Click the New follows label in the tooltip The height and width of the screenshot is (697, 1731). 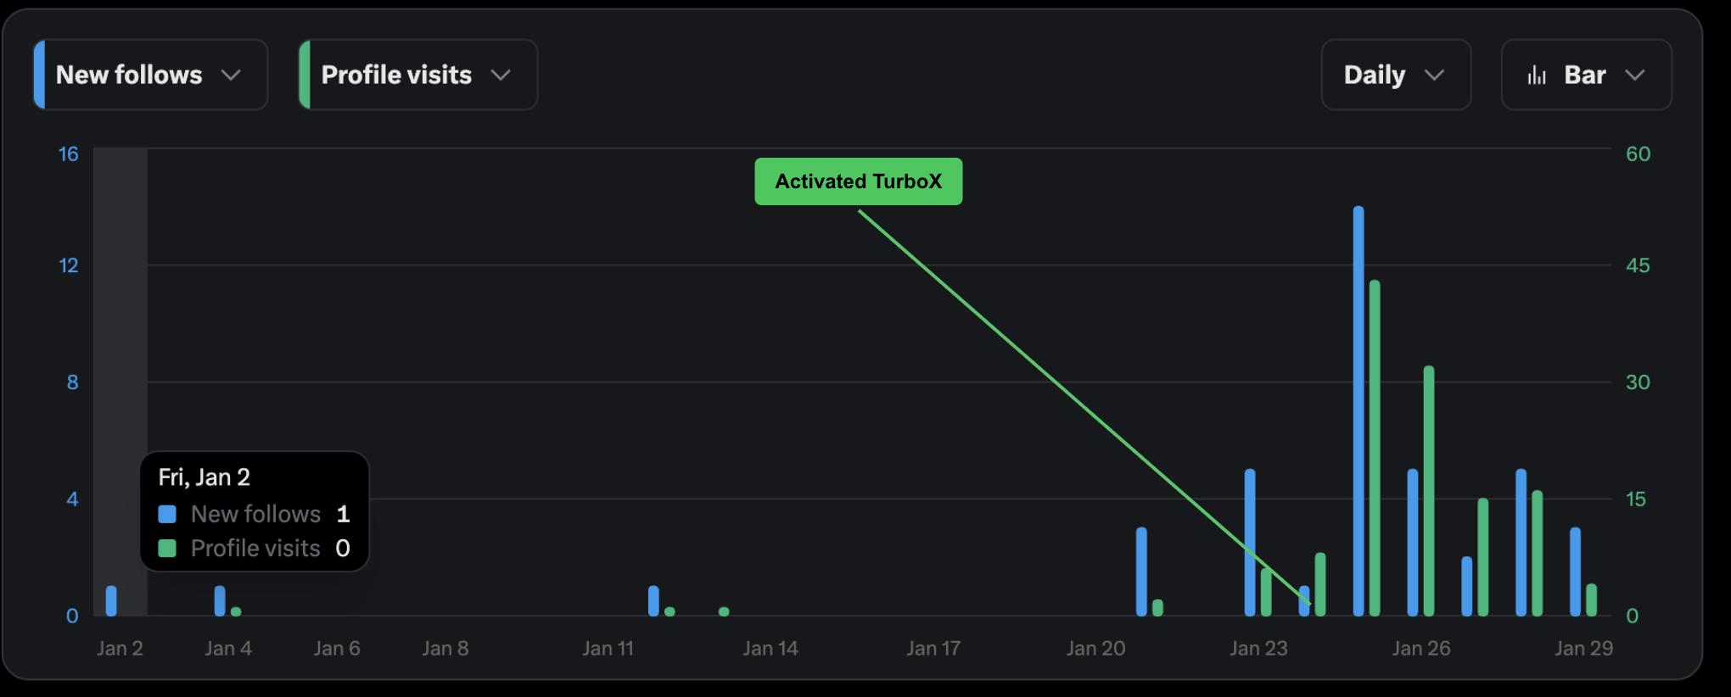[255, 514]
